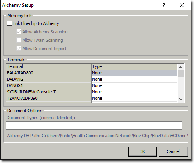
Task: Confirm settings with OK button
Action: tap(142, 151)
